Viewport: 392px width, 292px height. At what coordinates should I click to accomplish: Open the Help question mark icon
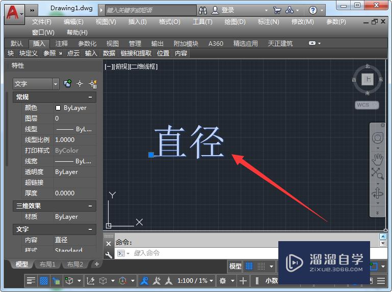(x=313, y=10)
